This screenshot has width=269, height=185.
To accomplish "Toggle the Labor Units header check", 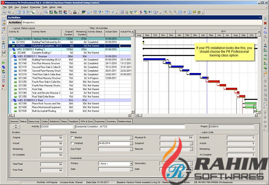I will pyautogui.click(x=200, y=132).
